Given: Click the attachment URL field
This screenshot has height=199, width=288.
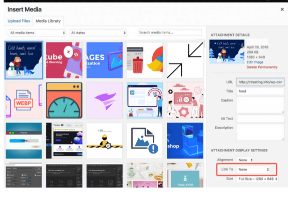Looking at the screenshot, I should click(x=260, y=82).
